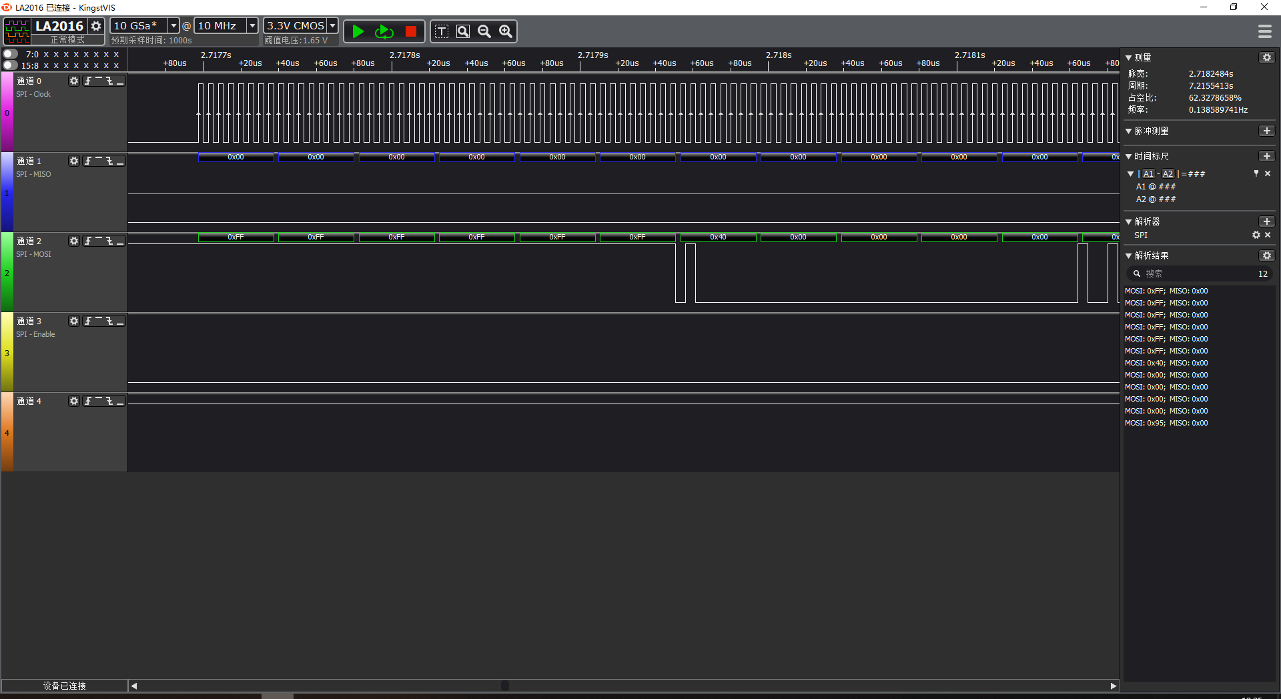Open the measurement panel settings gear
1281x699 pixels.
pos(1267,57)
